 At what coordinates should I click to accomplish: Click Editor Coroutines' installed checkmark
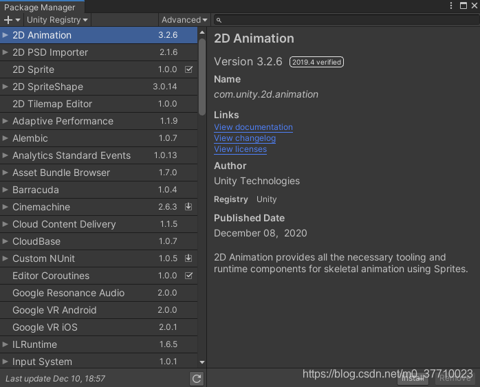coord(188,276)
